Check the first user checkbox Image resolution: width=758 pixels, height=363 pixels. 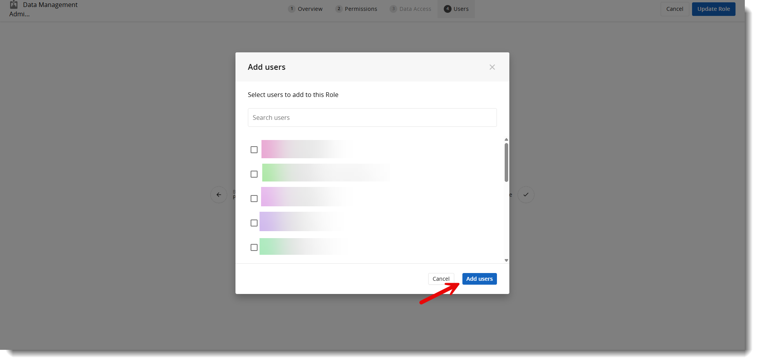pos(254,150)
